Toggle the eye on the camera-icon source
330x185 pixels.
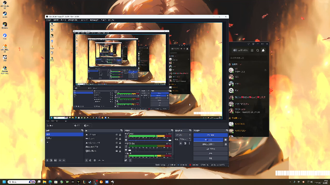click(x=117, y=147)
